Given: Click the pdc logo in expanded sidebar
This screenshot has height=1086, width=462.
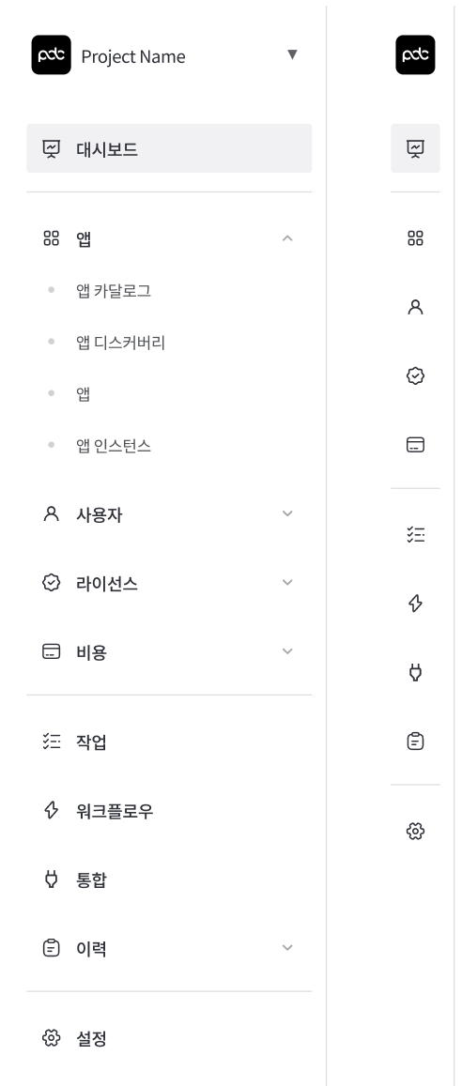Looking at the screenshot, I should (x=52, y=54).
